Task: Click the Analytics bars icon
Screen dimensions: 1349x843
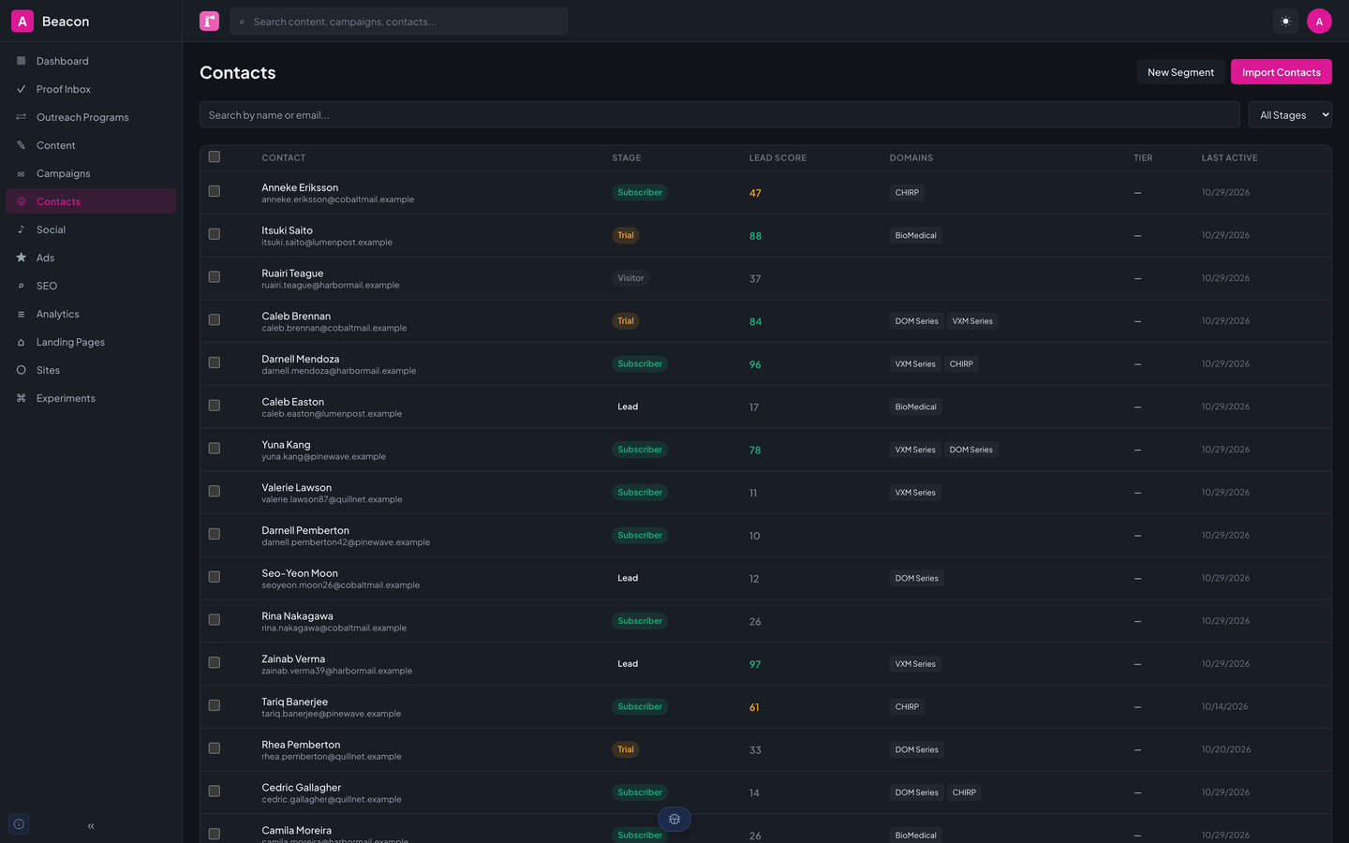Action: pos(21,314)
